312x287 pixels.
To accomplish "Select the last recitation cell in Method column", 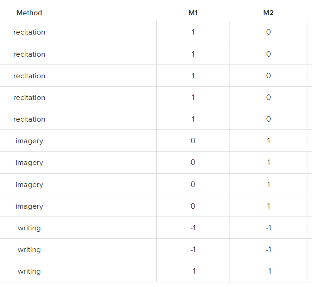I will [29, 119].
